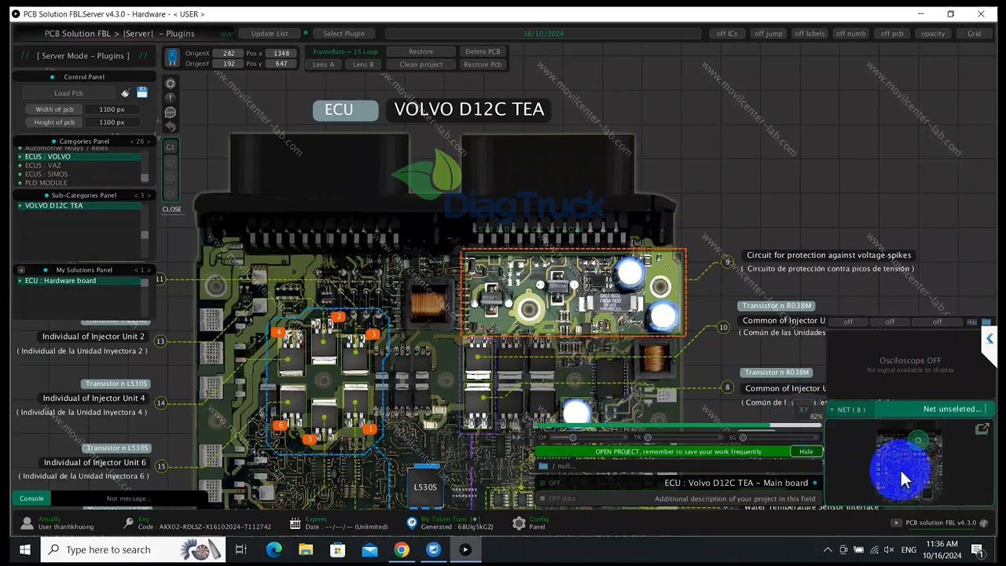
Task: Toggle the Grid option
Action: [974, 34]
